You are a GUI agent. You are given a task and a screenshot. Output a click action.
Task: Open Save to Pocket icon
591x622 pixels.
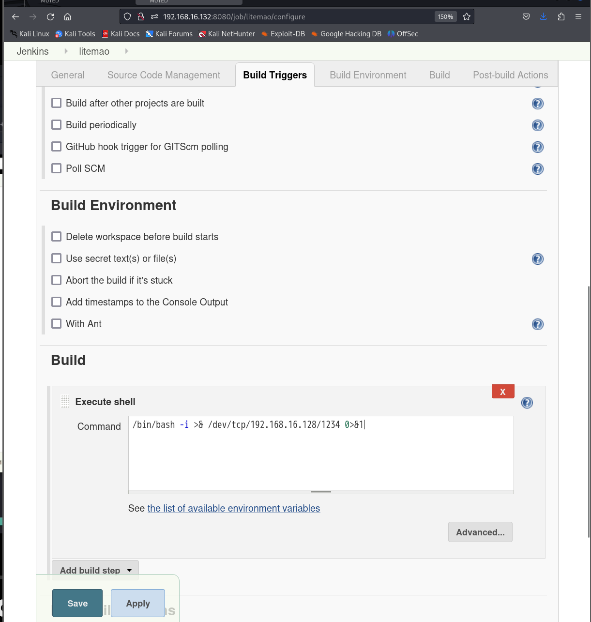[526, 16]
